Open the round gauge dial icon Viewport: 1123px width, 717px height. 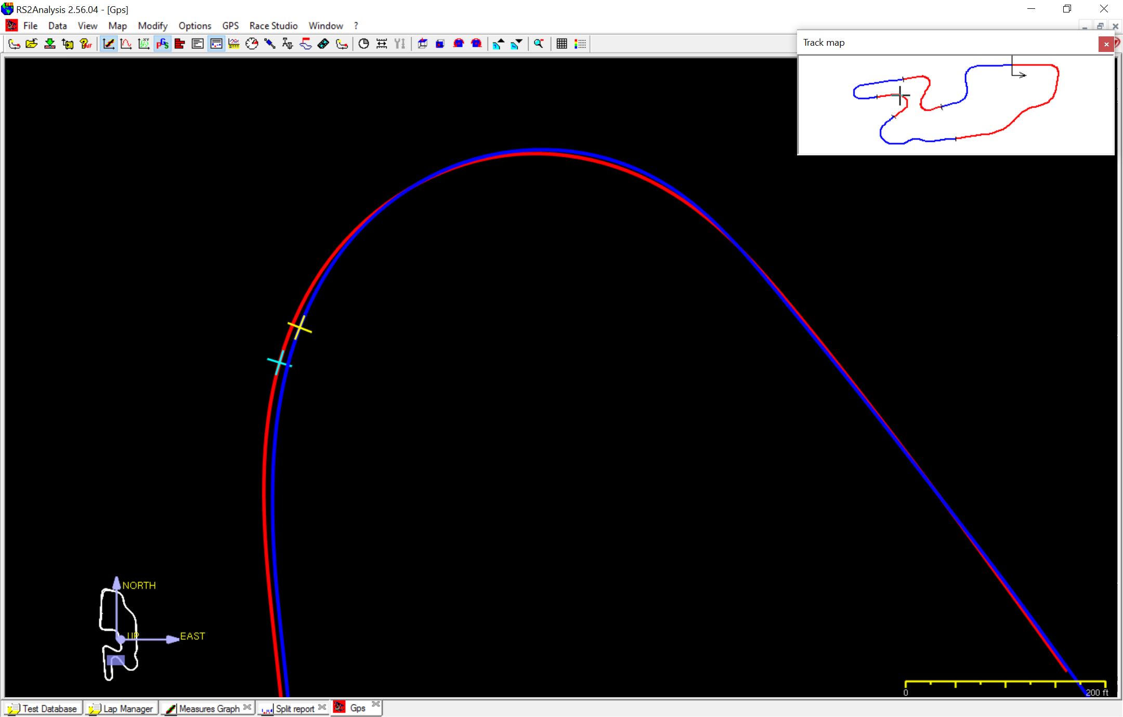252,44
